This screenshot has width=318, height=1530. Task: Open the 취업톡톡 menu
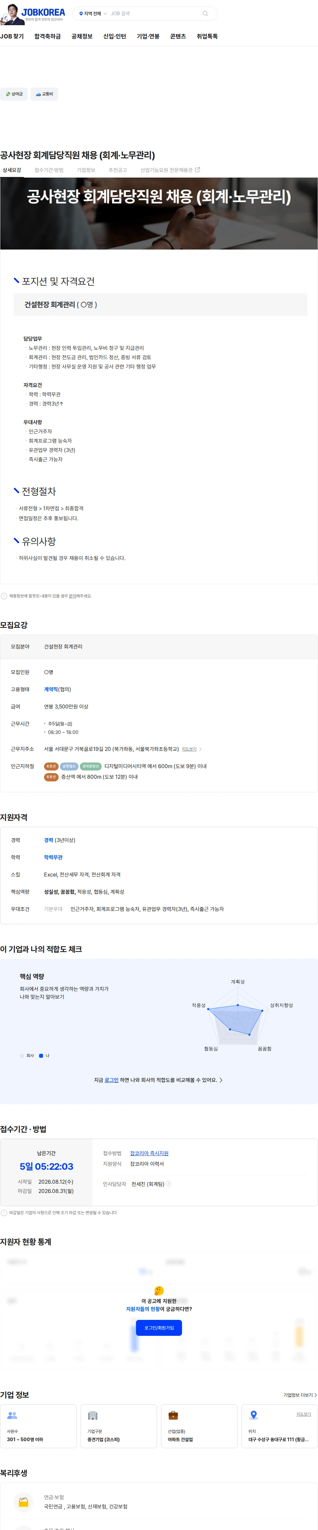[x=207, y=36]
